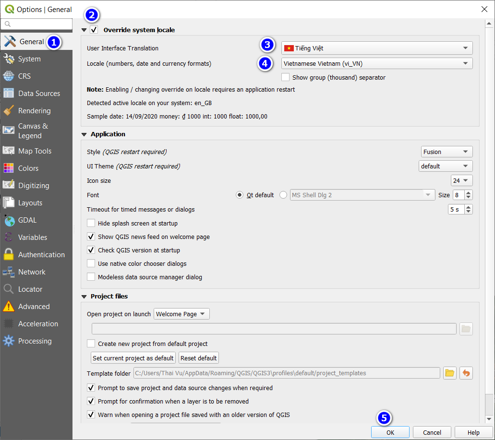The height and width of the screenshot is (440, 495).
Task: Click the disabled project file browse icon
Action: pyautogui.click(x=466, y=329)
